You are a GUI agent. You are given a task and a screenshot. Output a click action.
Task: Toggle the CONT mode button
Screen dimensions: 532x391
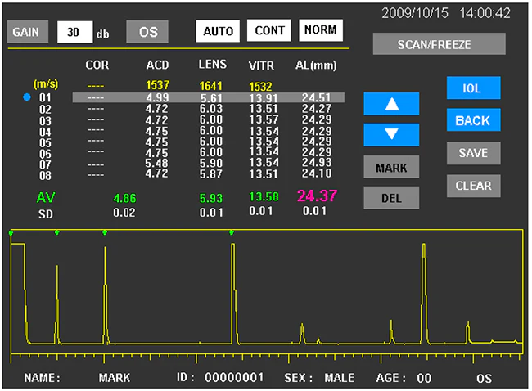click(269, 30)
